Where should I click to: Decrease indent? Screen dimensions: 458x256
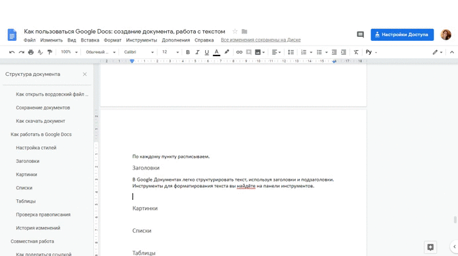334,52
